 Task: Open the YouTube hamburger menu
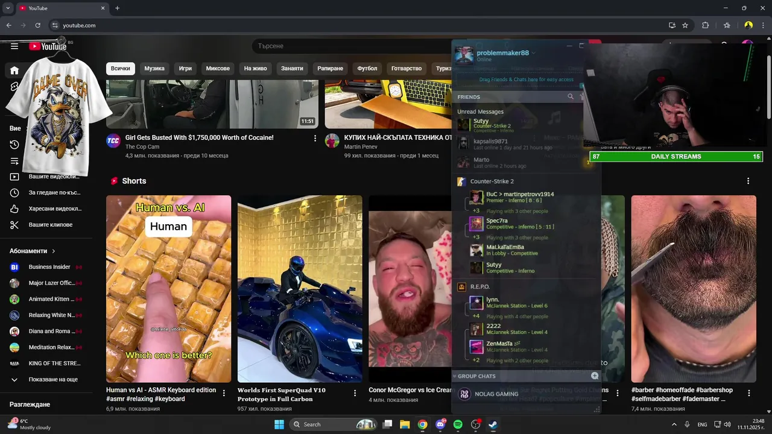point(14,46)
